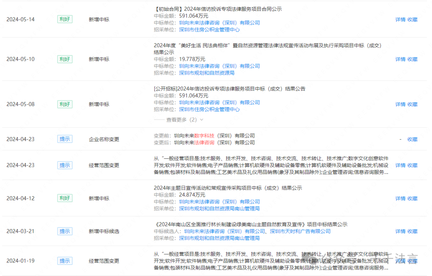Click the 【初始合同】2024年信访投诉专项法律服务项目合同公示 title
The image size is (432, 276).
point(218,9)
